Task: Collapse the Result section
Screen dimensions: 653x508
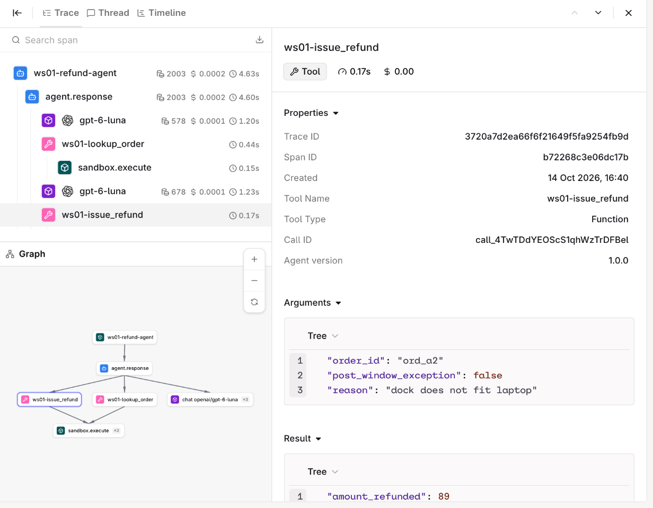Action: pos(303,439)
